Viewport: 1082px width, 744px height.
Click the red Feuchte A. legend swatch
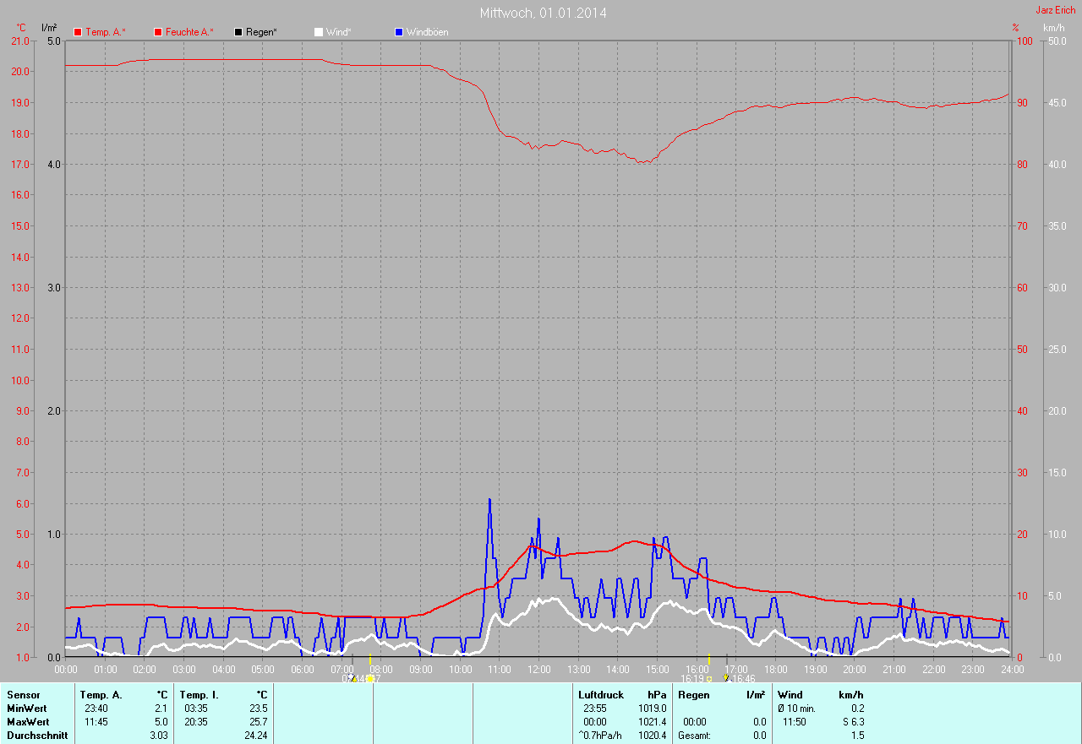[158, 32]
